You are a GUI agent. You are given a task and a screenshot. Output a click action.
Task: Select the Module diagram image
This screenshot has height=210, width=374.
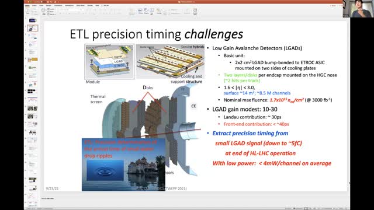pyautogui.click(x=109, y=61)
